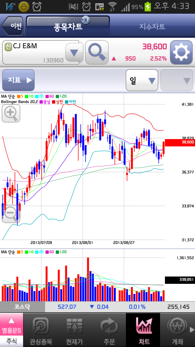Click the KOSDAQ change 0.04 value
Image resolution: width=195 pixels, height=347 pixels.
tap(103, 307)
